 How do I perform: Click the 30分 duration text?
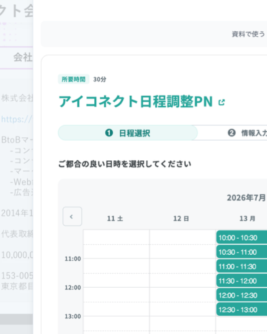(x=100, y=79)
